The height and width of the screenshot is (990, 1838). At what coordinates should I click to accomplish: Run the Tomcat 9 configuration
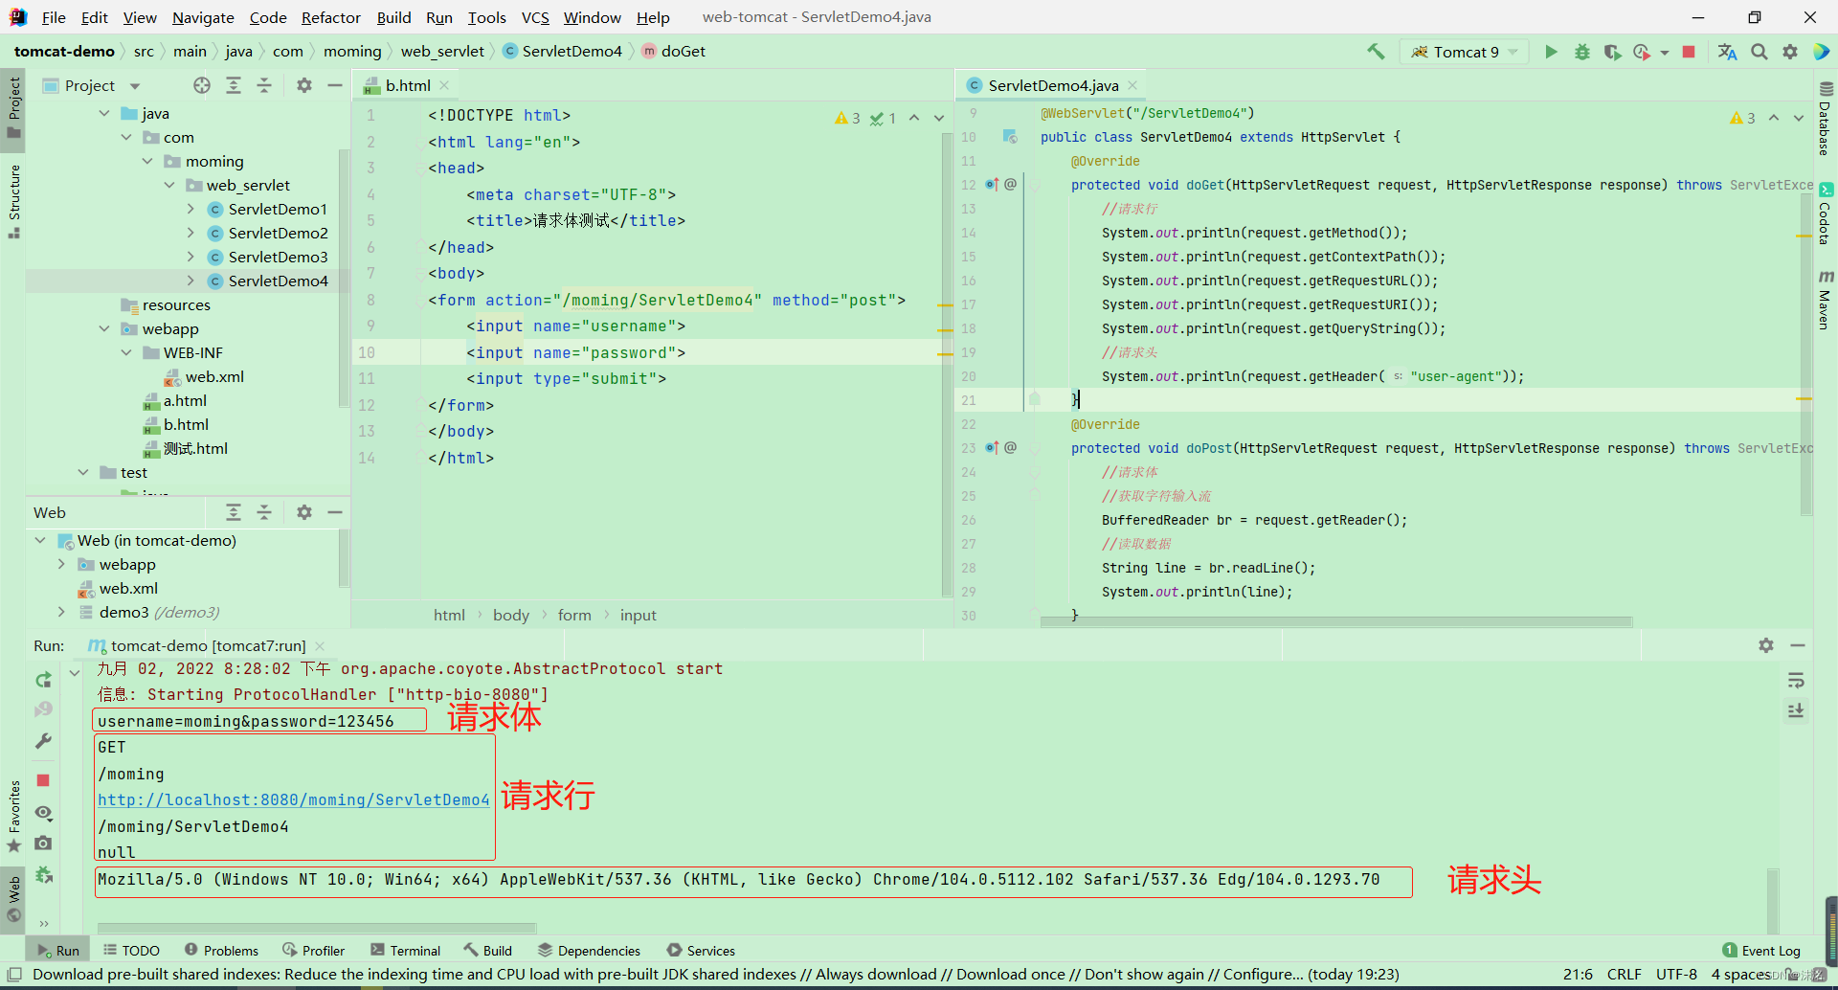pos(1551,52)
